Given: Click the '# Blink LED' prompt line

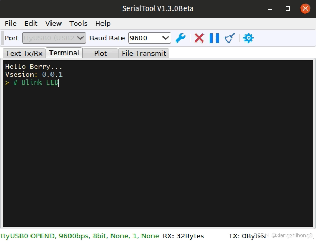Looking at the screenshot, I should [x=32, y=82].
